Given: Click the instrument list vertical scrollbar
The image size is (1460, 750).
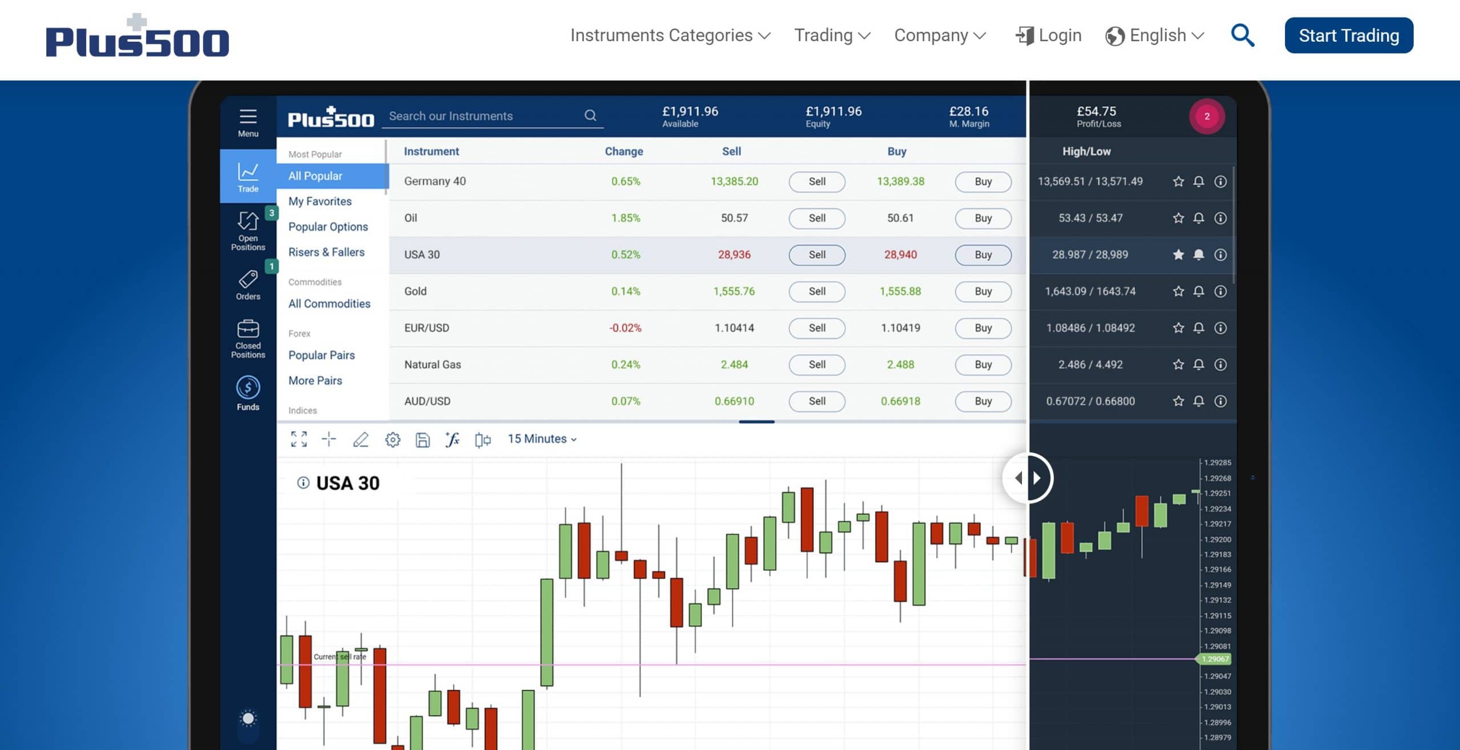Looking at the screenshot, I should point(1234,225).
